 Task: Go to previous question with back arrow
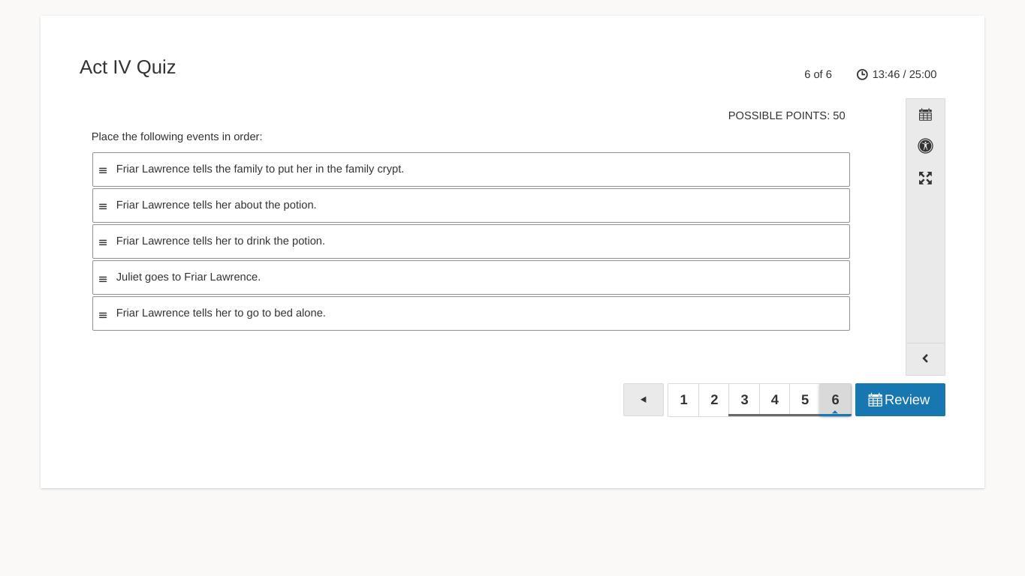643,400
